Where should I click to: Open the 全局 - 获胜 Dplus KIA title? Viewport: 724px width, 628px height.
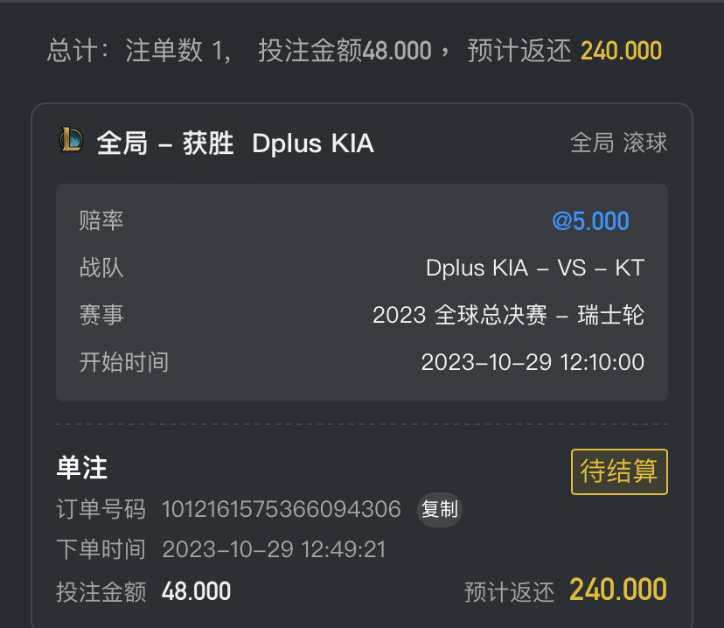[x=235, y=143]
